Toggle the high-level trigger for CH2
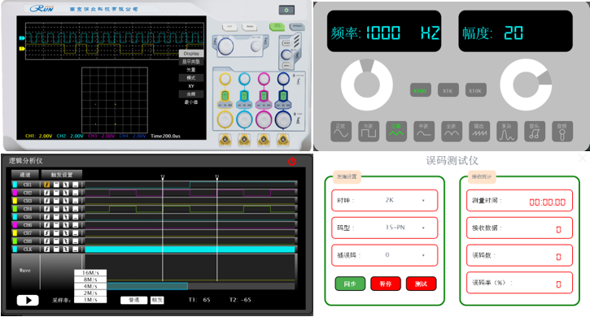Viewport: 590px width, 317px height. (x=56, y=193)
